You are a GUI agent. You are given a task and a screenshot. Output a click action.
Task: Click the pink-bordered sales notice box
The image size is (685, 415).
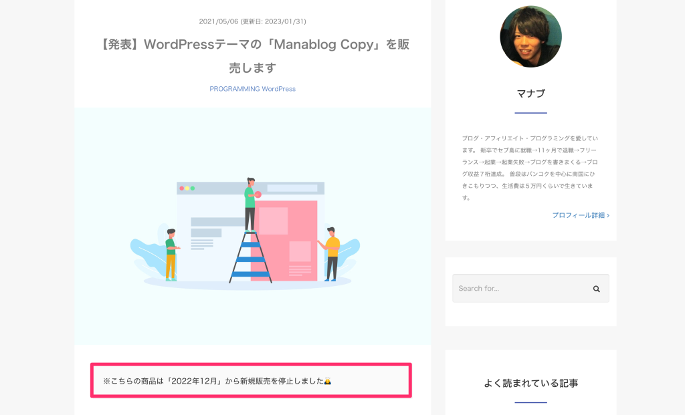pos(252,380)
